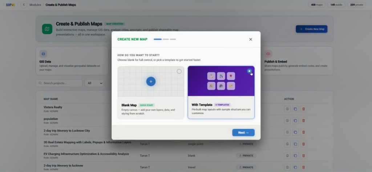The image size is (372, 172).
Task: Open info for EV Charging Infrastructure map
Action: click(x=287, y=156)
